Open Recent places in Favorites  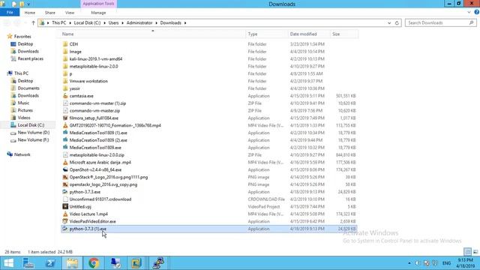pos(30,58)
